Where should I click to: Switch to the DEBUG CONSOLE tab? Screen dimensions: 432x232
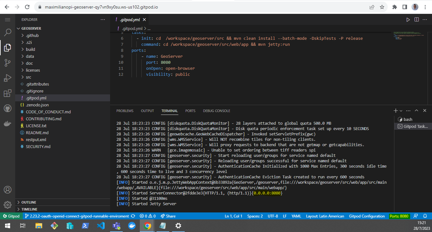coord(217,111)
